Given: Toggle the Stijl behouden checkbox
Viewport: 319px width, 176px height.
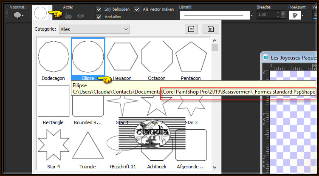Looking at the screenshot, I should click(x=99, y=9).
